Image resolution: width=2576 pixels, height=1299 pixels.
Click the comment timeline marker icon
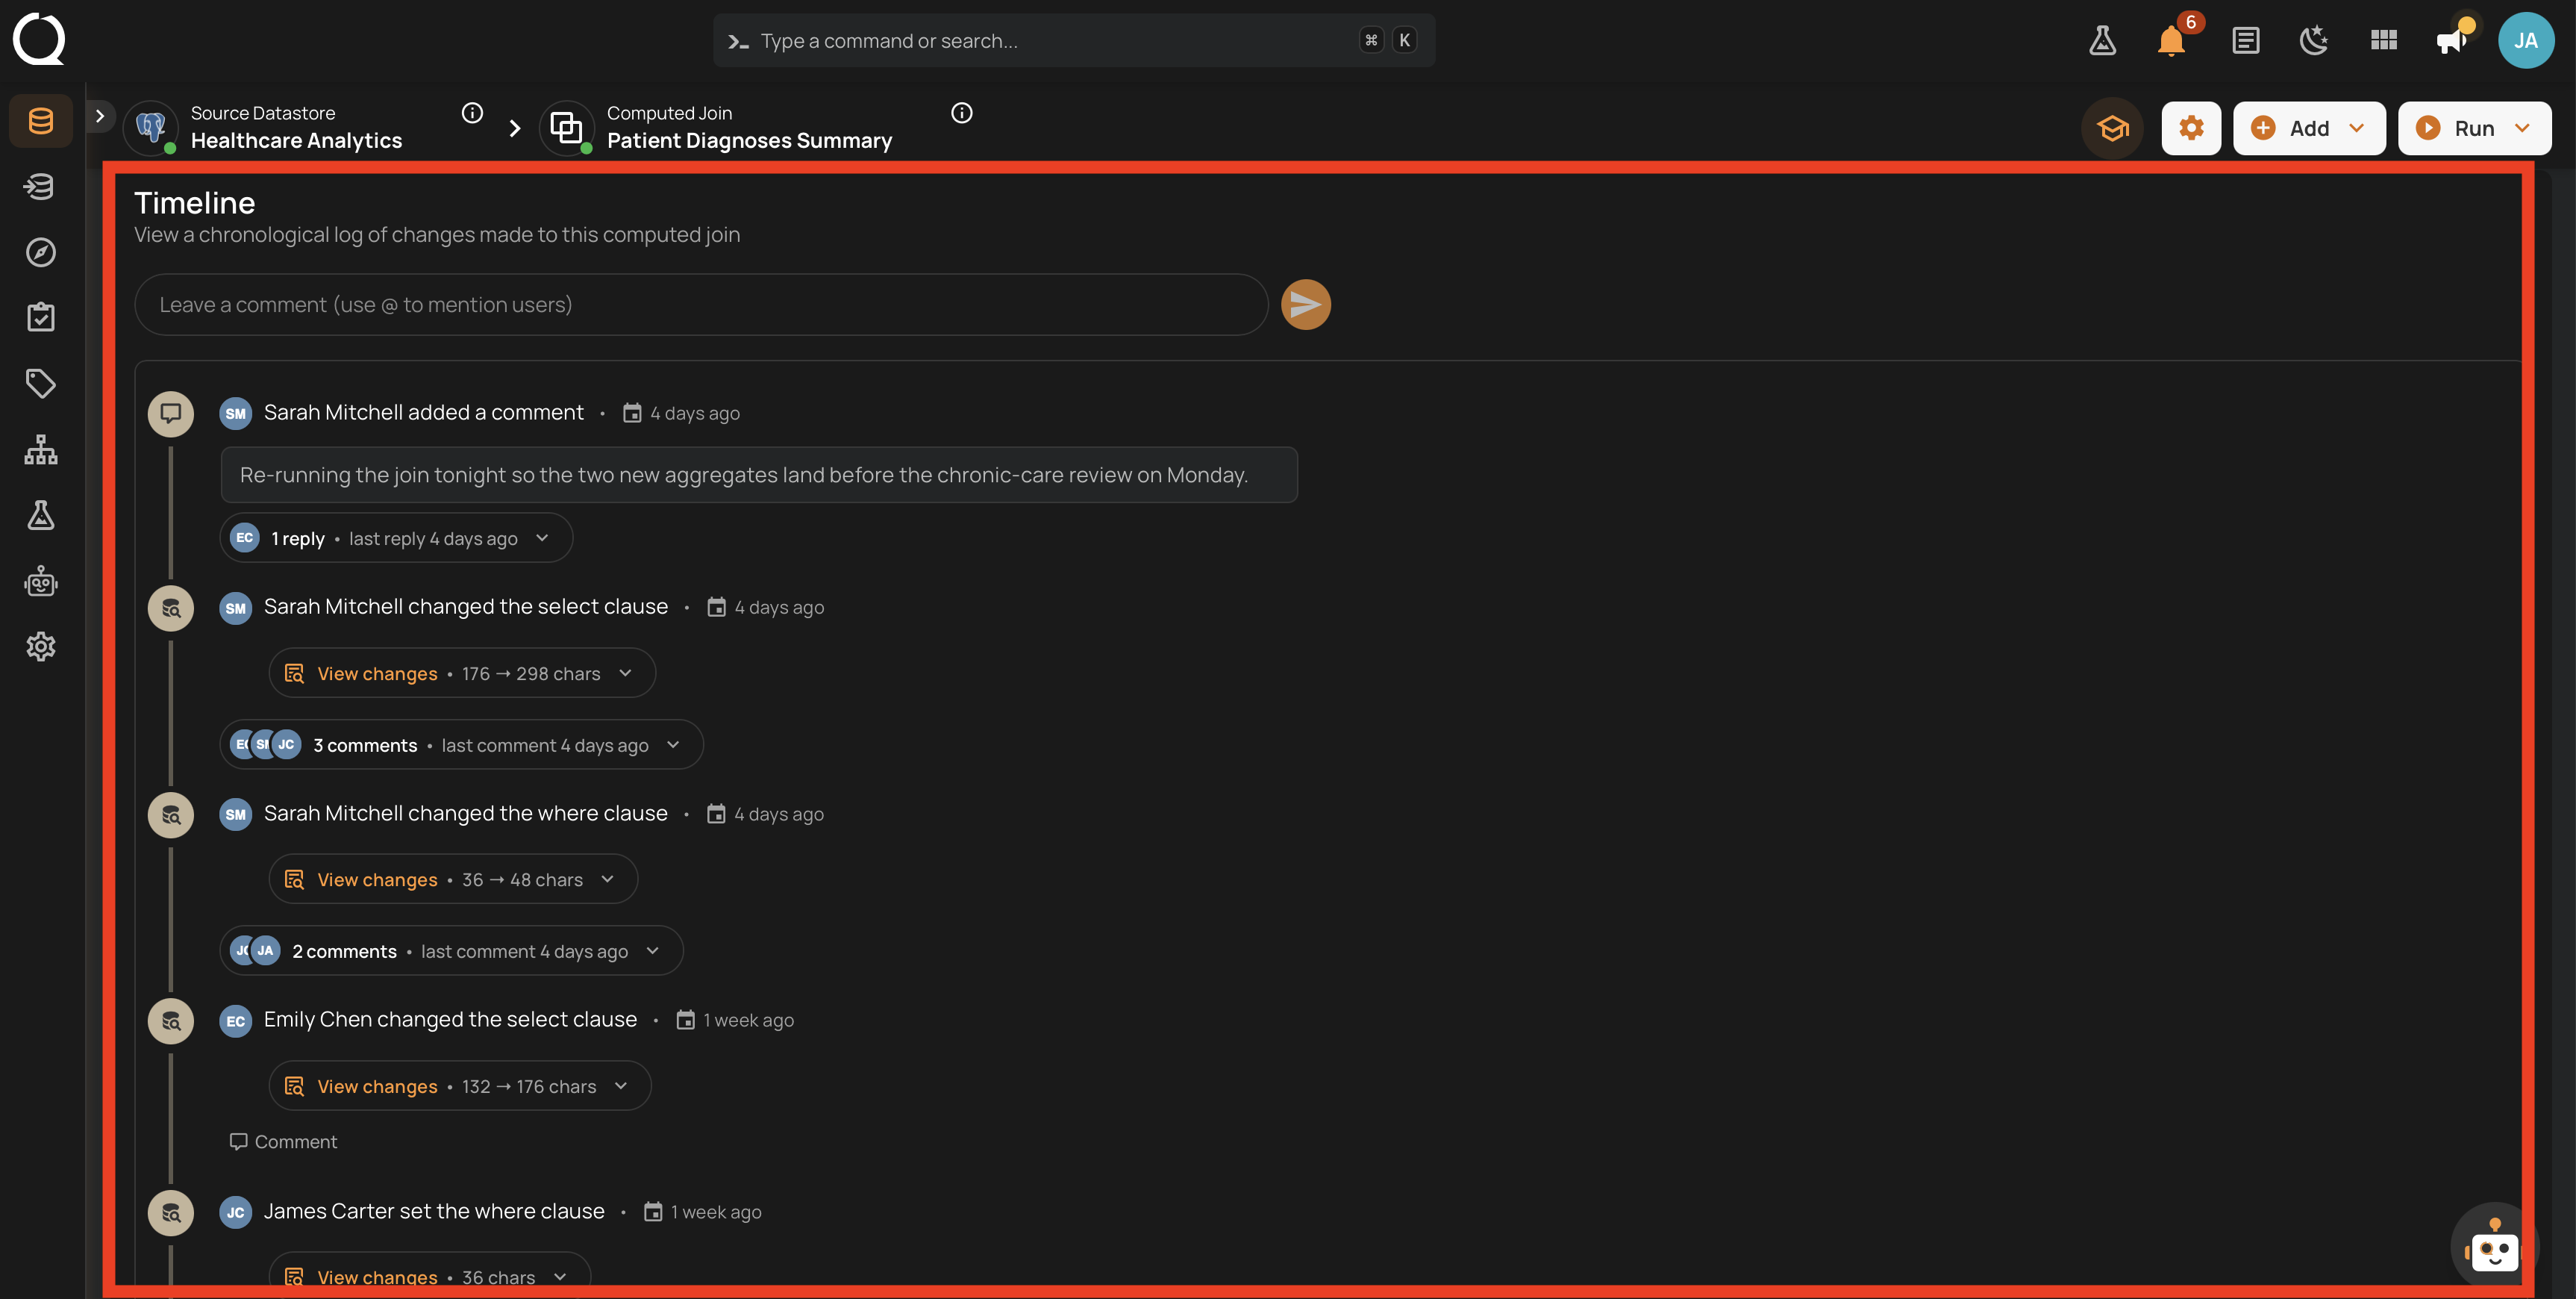[171, 414]
